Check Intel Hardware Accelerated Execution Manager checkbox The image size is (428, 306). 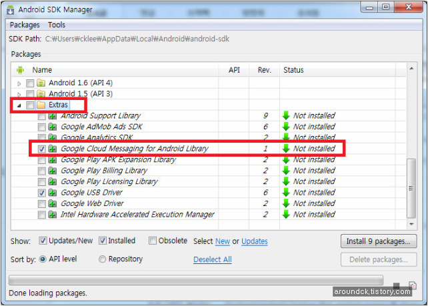pos(42,215)
